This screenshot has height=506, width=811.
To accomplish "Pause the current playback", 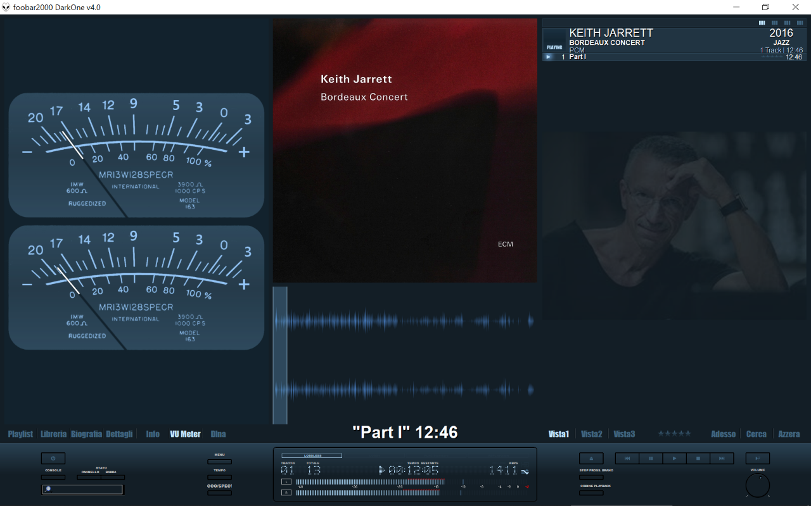I will pyautogui.click(x=651, y=459).
